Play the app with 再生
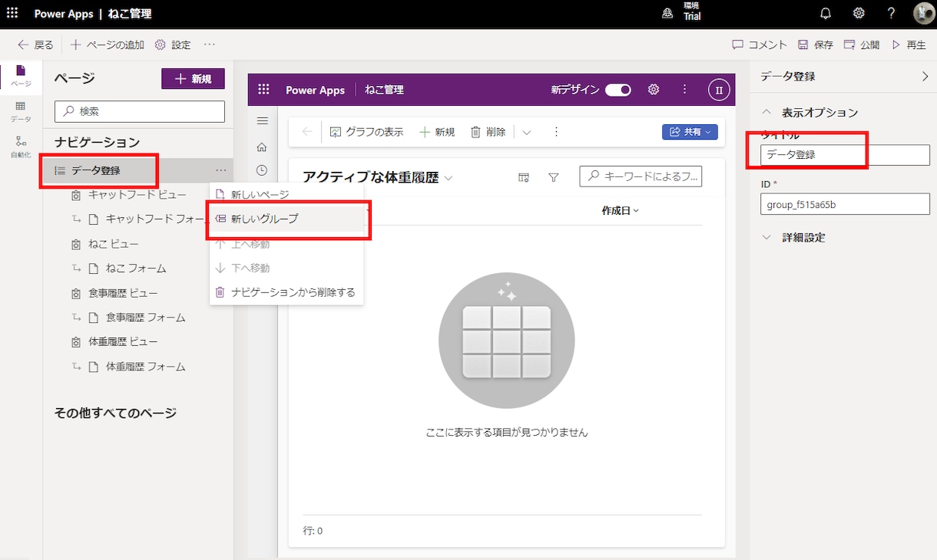 click(909, 44)
